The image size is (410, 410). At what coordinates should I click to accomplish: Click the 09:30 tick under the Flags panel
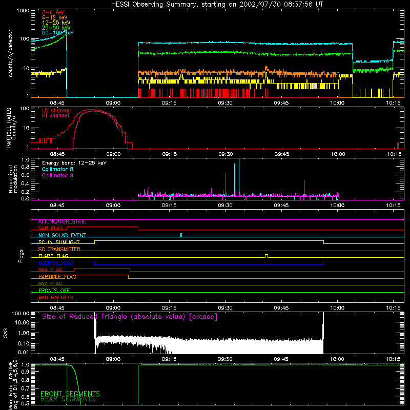(x=225, y=308)
